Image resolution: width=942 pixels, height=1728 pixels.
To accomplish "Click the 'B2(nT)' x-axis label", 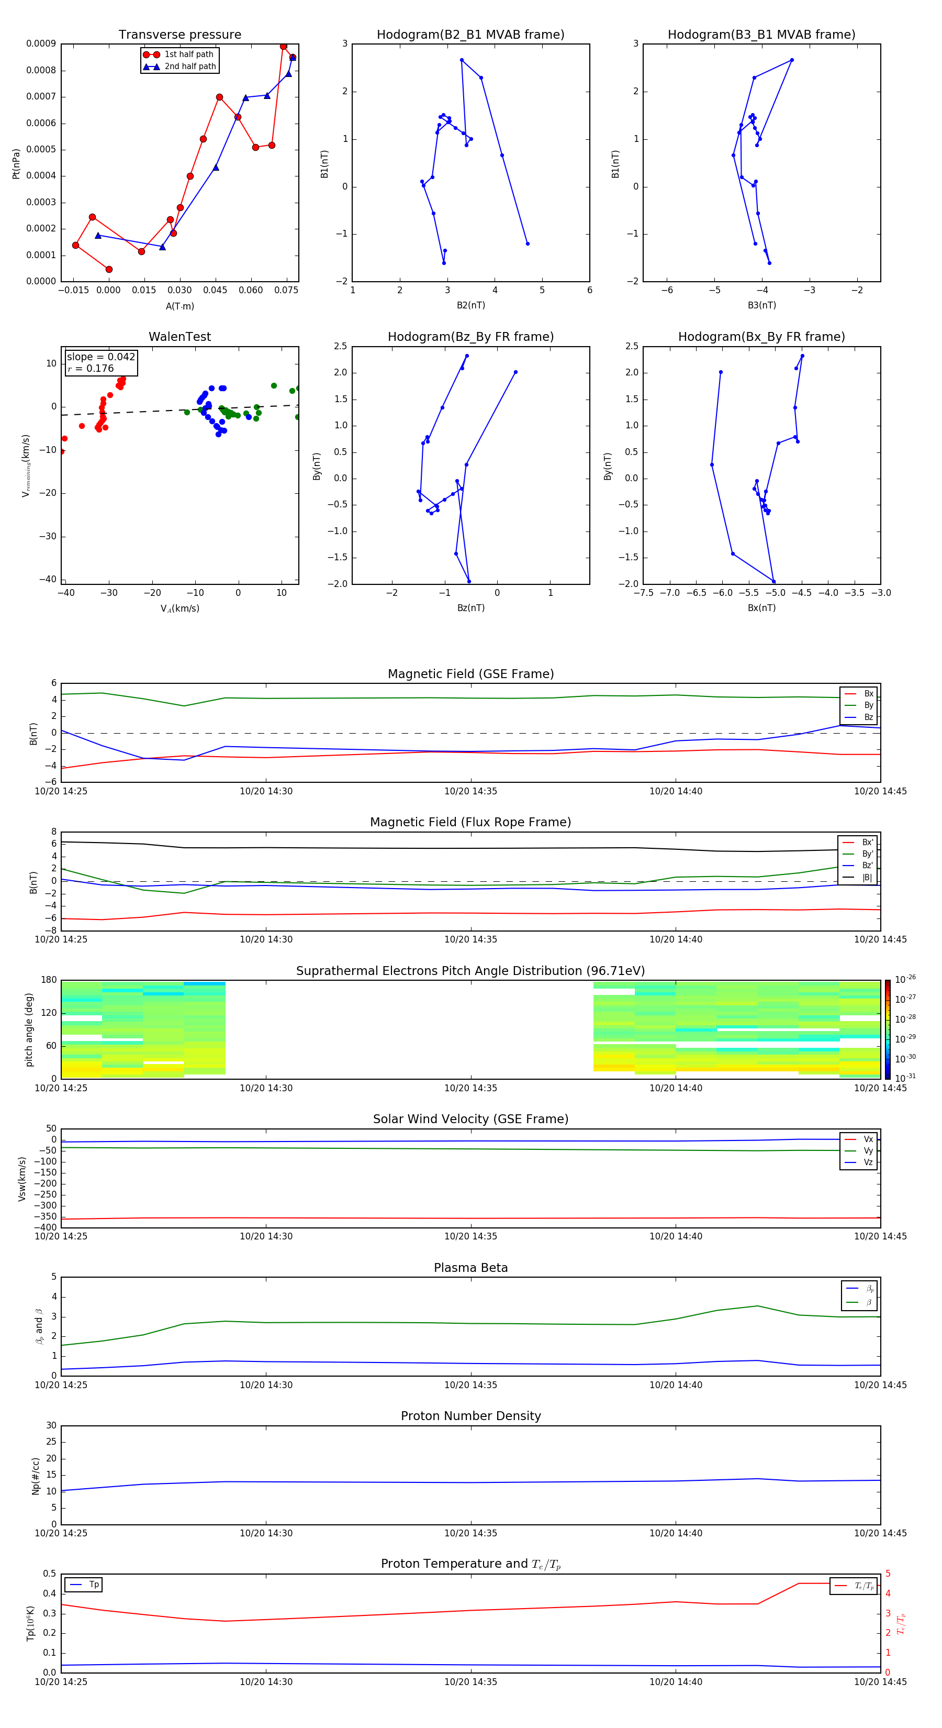I will pos(470,305).
